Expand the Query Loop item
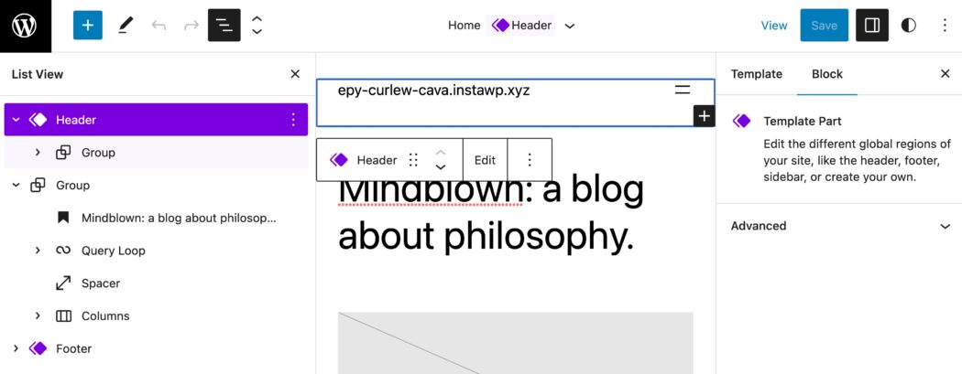 [x=38, y=251]
